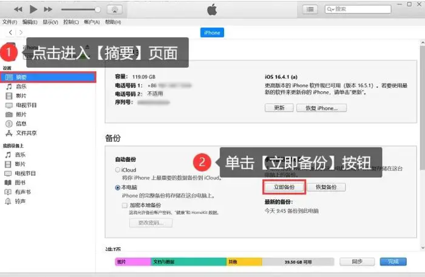
Task: Click the 照片 storage bar segment
Action: tap(133, 262)
